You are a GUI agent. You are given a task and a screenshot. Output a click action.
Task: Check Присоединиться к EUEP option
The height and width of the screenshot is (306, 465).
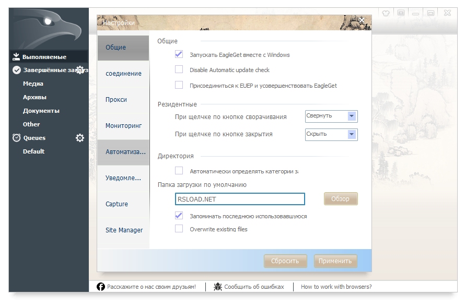pos(179,85)
